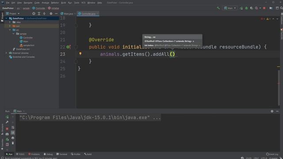The height and width of the screenshot is (159, 283).
Task: Open the Main run configuration dropdown
Action: [x=230, y=8]
